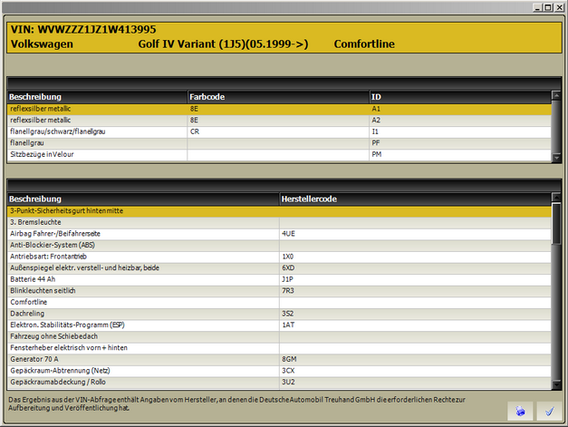Select 3-Punkt-Sicherheitsgurt hinten mitte row
The width and height of the screenshot is (568, 427).
[x=279, y=211]
